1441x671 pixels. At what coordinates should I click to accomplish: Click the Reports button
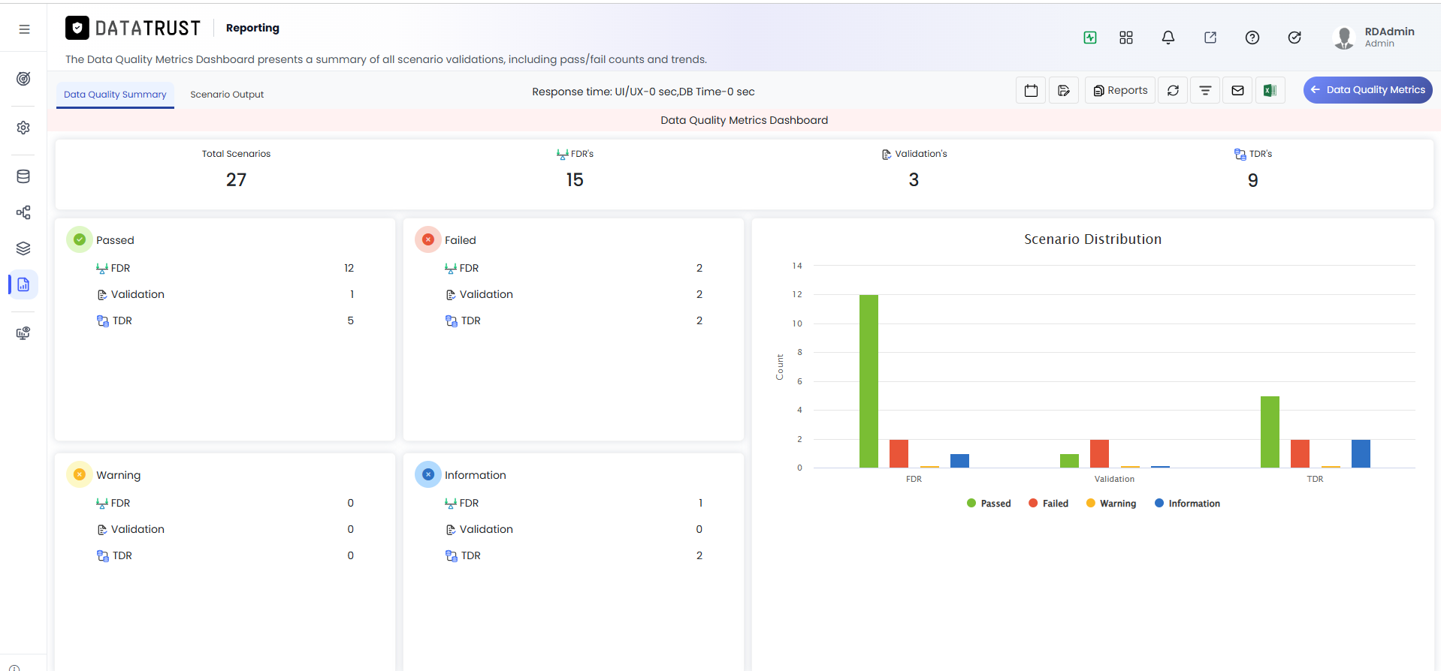[1120, 90]
